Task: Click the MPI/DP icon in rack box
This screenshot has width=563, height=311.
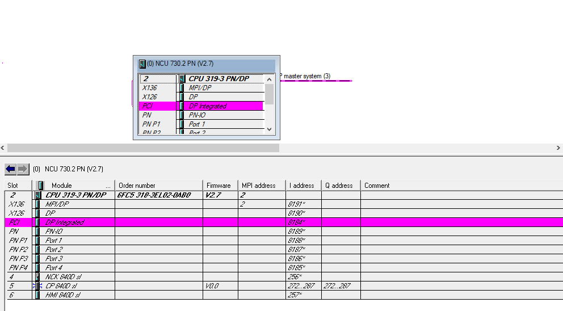Action: point(182,87)
